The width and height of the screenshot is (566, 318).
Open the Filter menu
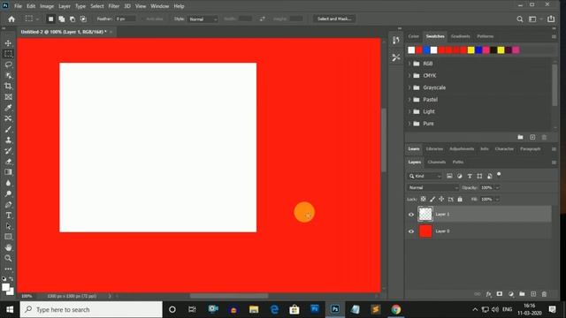point(114,6)
